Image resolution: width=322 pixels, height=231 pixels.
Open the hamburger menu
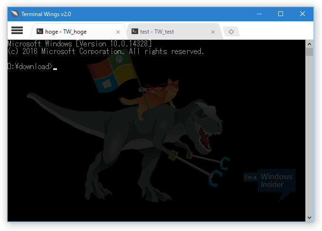pos(17,30)
